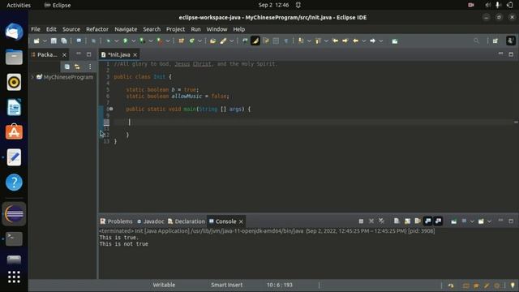Open the Run configurations dropdown arrow
Screen dimensions: 519x292
coord(133,41)
